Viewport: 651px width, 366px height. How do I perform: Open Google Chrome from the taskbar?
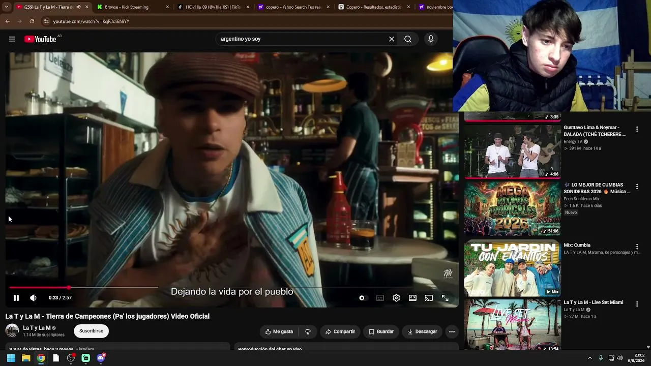point(41,358)
